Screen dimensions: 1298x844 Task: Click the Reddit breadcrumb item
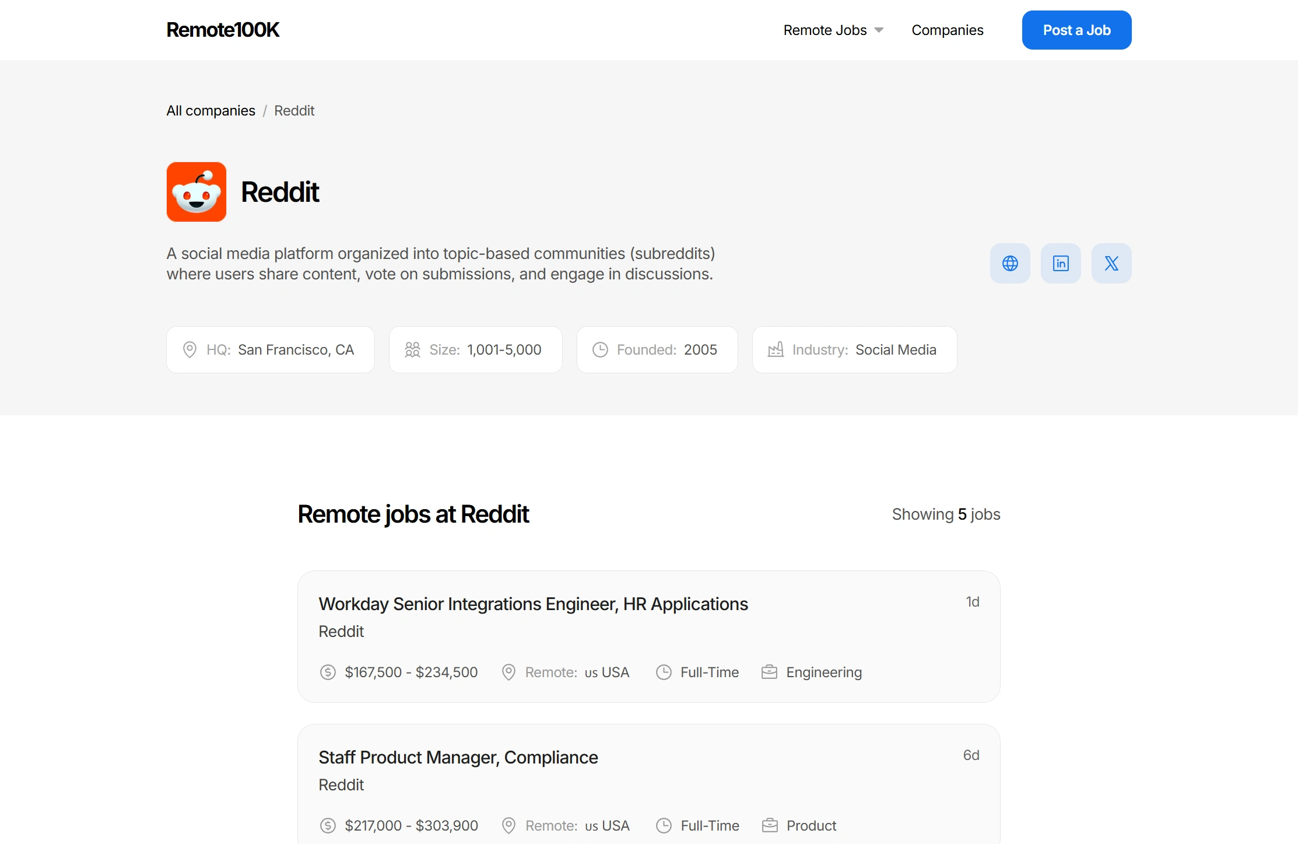coord(294,111)
